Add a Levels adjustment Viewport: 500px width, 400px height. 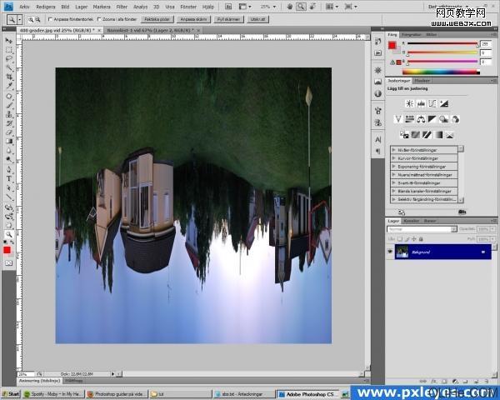click(421, 103)
